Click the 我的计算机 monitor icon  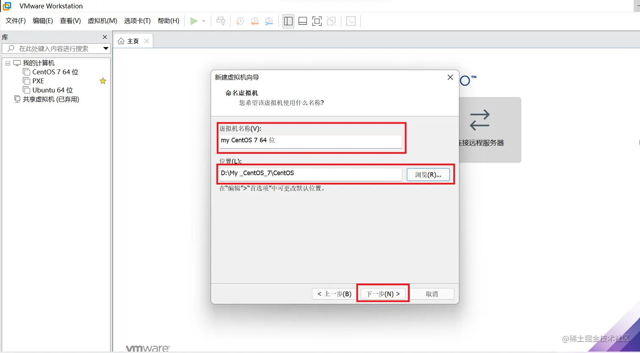point(17,63)
